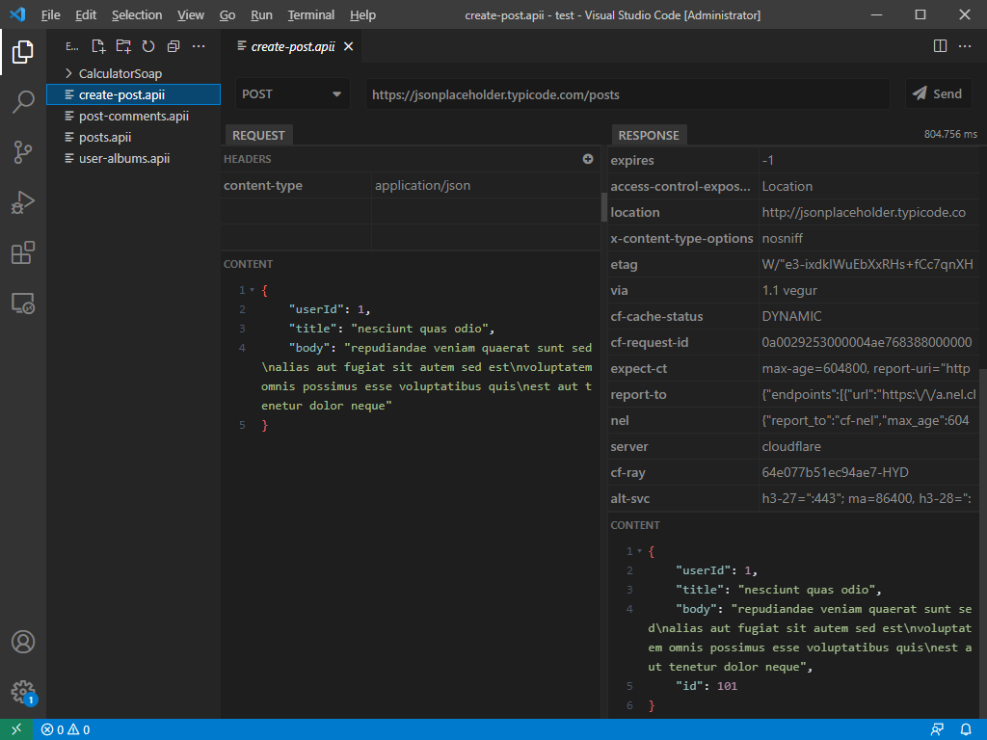Screen dimensions: 987x740
Task: Open the Extensions view
Action: pos(23,253)
